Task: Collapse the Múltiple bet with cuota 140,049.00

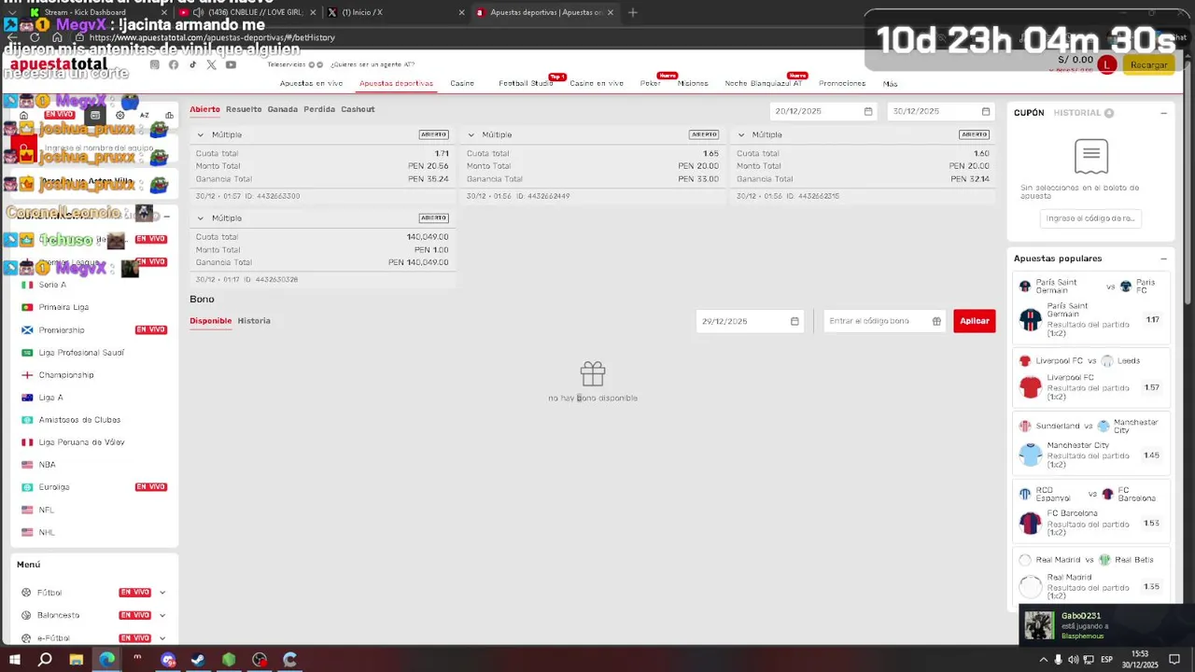Action: pos(201,218)
